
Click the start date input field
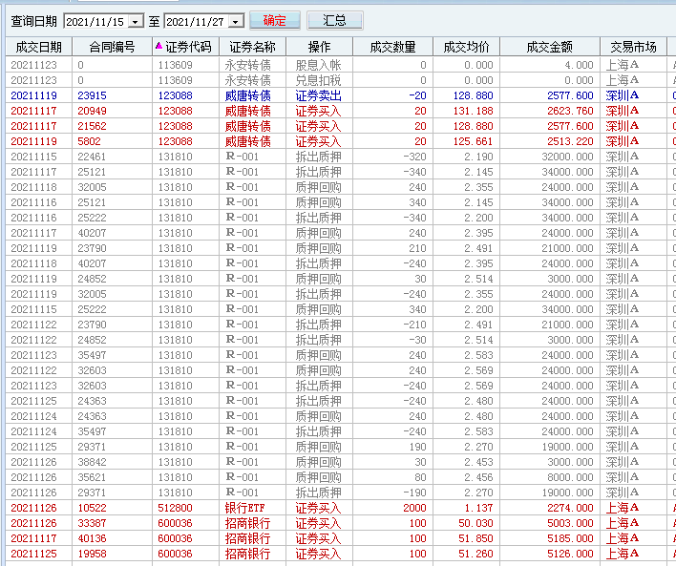tap(95, 21)
